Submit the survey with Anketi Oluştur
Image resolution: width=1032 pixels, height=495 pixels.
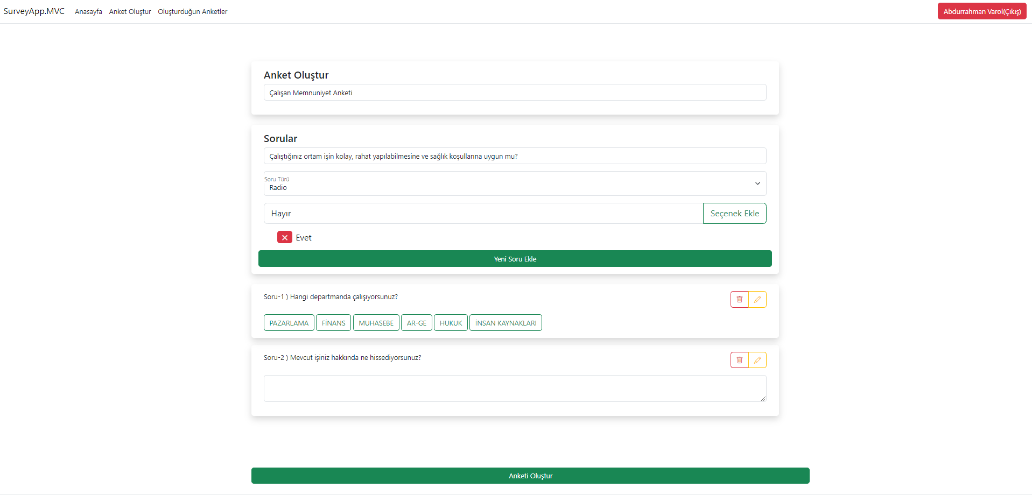(530, 476)
